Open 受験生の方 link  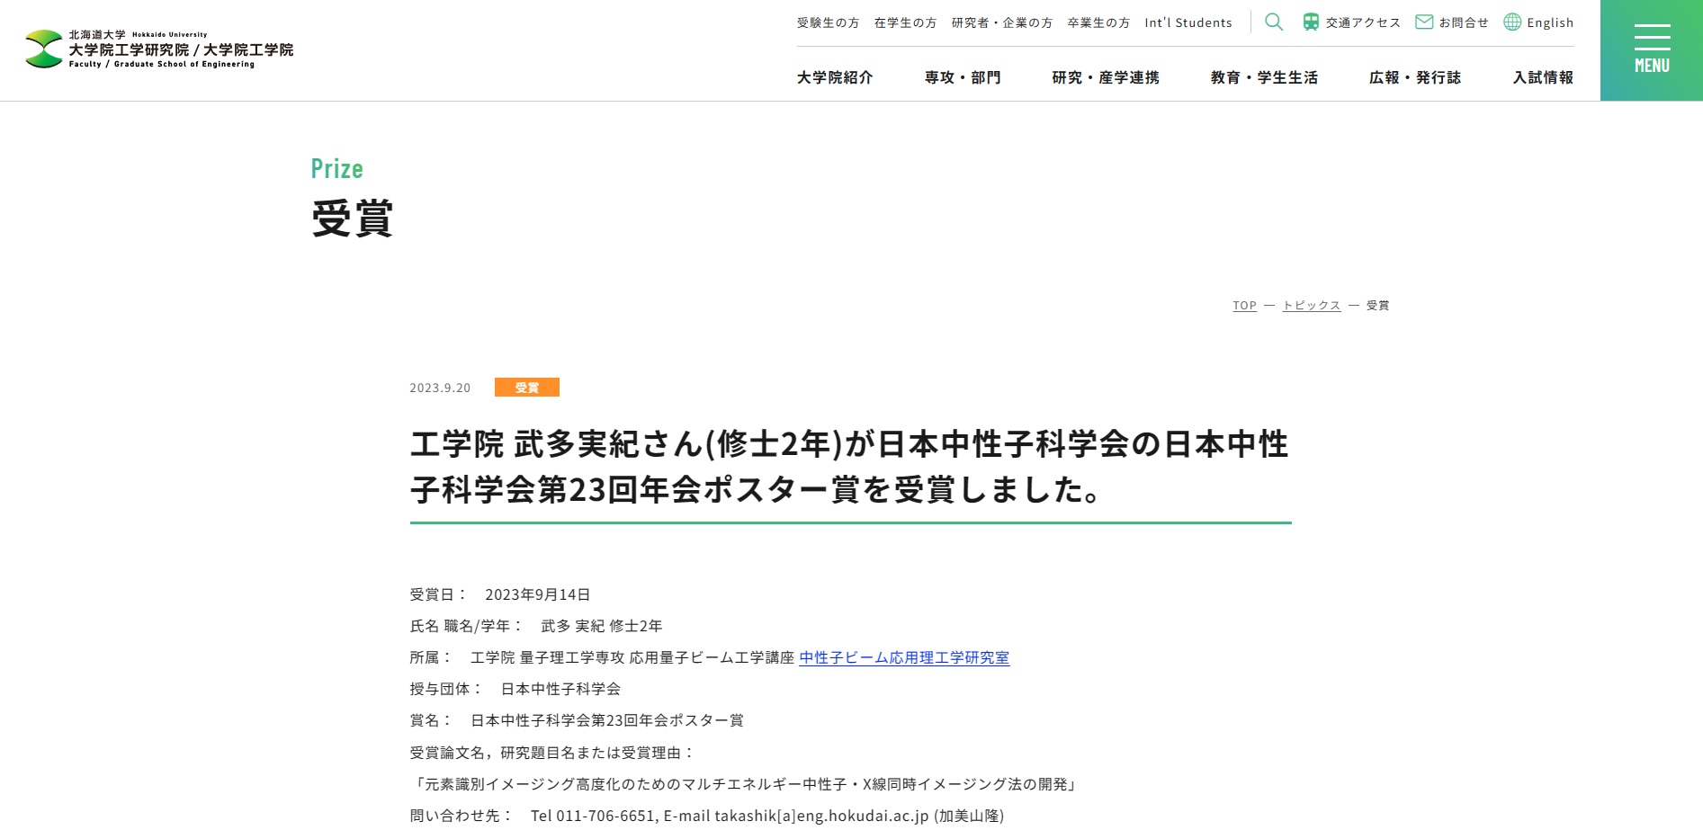(x=828, y=22)
